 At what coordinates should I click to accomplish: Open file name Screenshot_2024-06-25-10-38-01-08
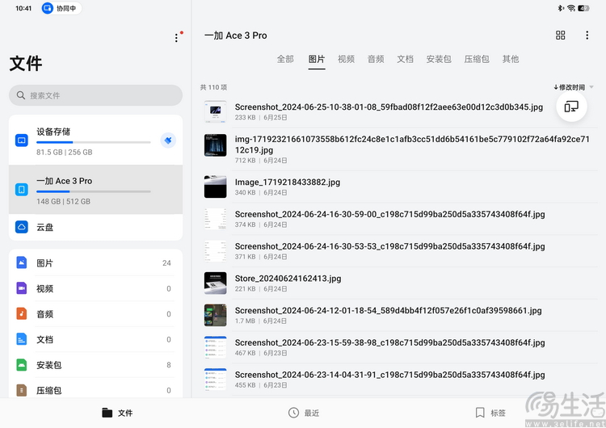pos(389,107)
